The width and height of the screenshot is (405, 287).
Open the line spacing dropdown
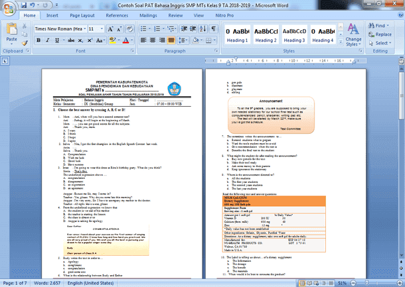tap(183, 40)
